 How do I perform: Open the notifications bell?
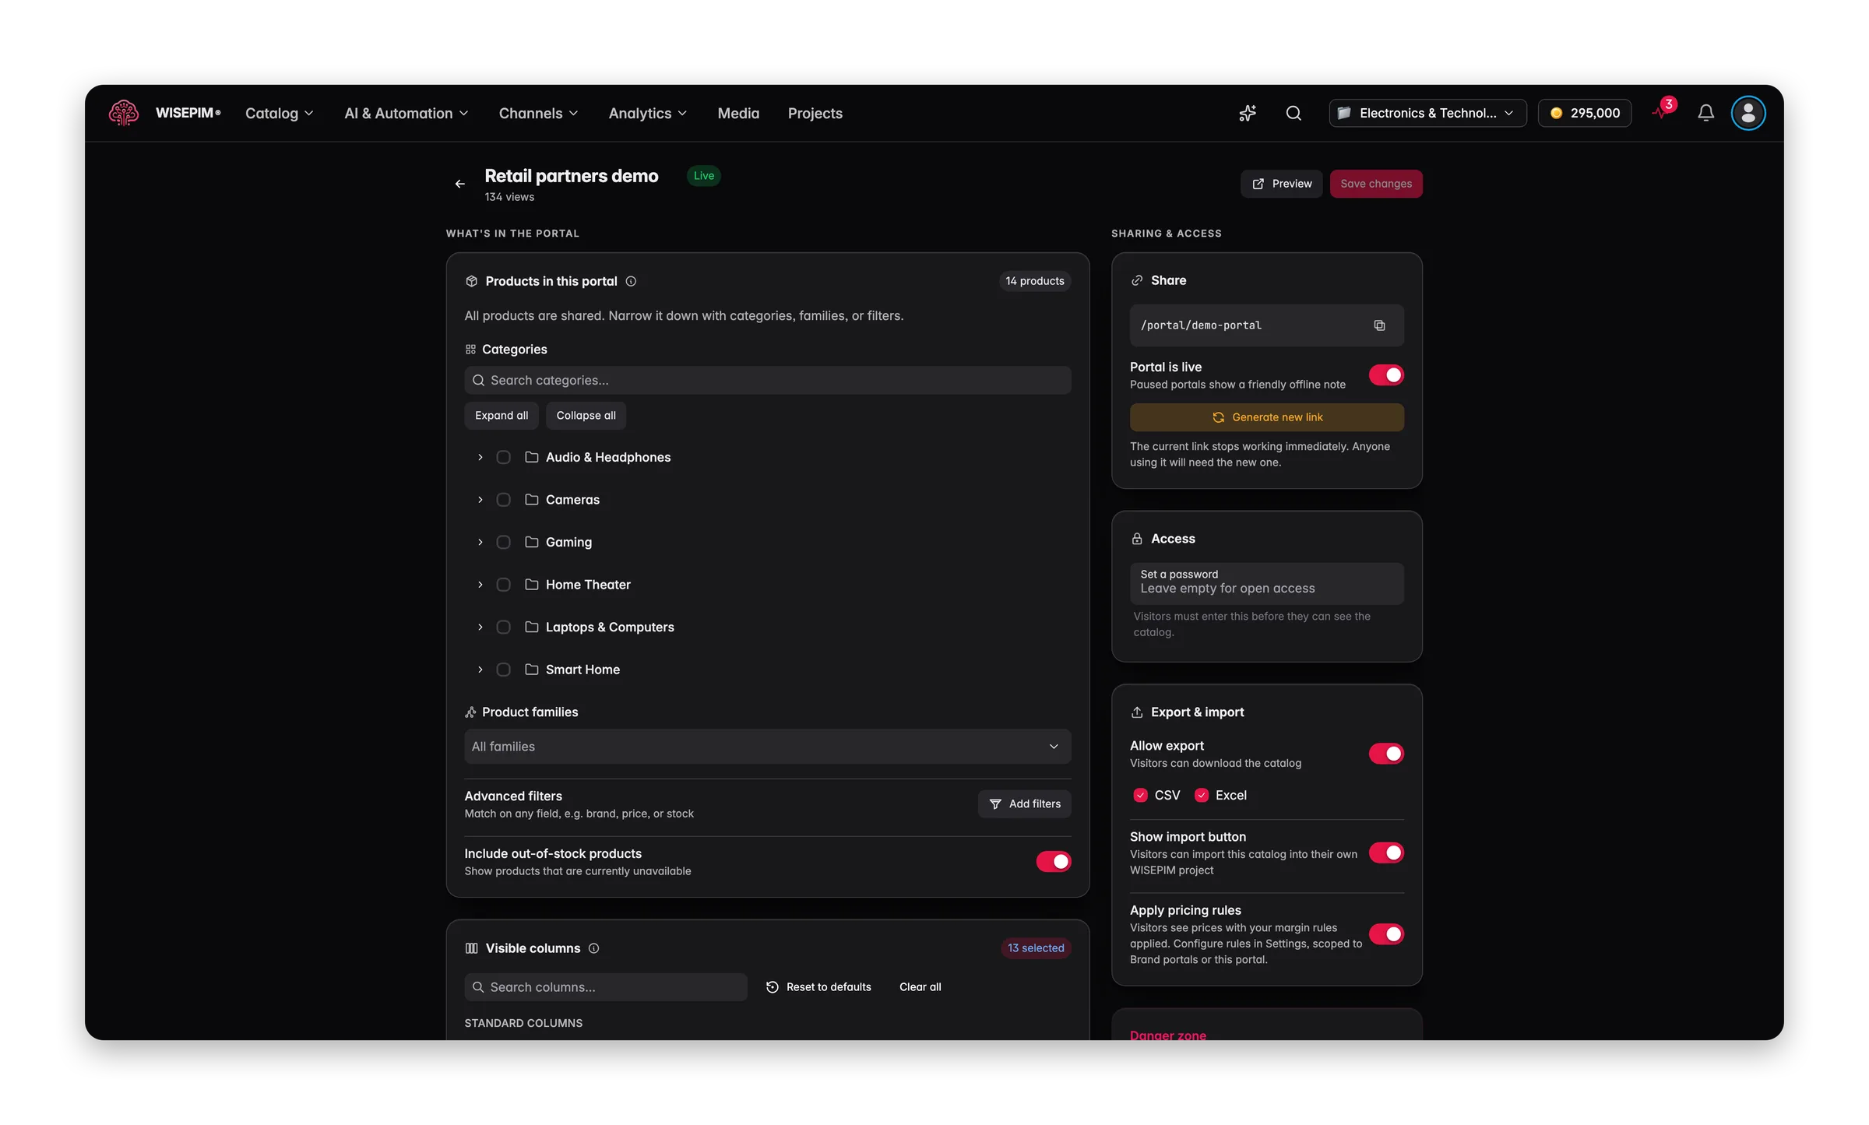1705,113
